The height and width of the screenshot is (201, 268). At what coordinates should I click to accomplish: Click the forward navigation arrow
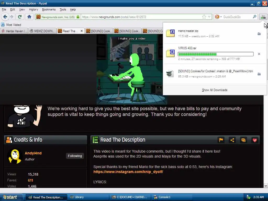(x=12, y=17)
